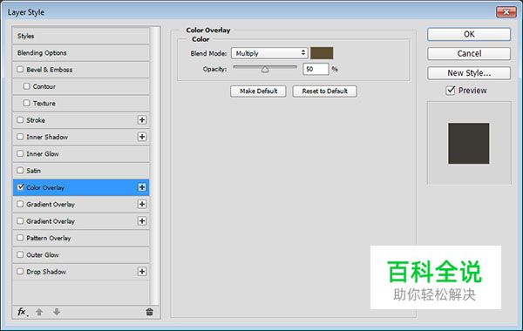Image resolution: width=523 pixels, height=331 pixels.
Task: Add another Drop Shadow with its plus icon
Action: tap(142, 272)
